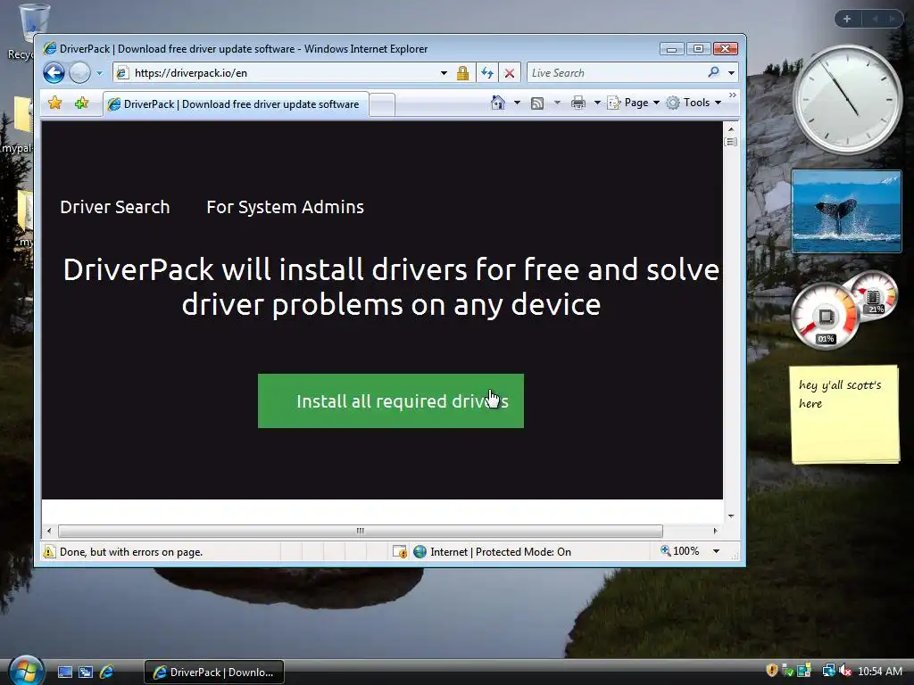Screen dimensions: 914x685
Task: Click the 10:54 AM taskbar clock
Action: (880, 672)
